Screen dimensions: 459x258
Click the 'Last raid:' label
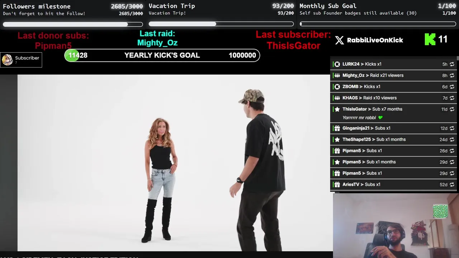pos(157,34)
